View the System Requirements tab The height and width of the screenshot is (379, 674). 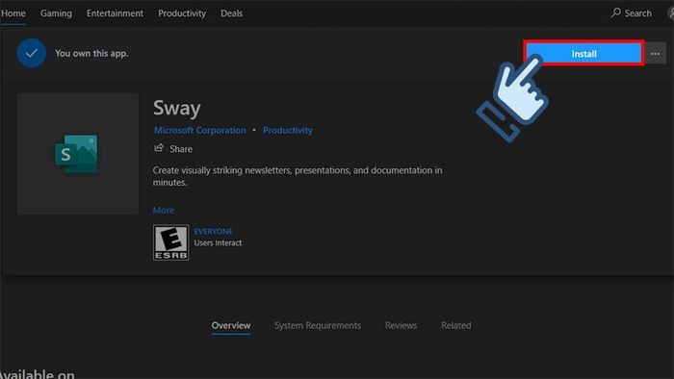(318, 325)
